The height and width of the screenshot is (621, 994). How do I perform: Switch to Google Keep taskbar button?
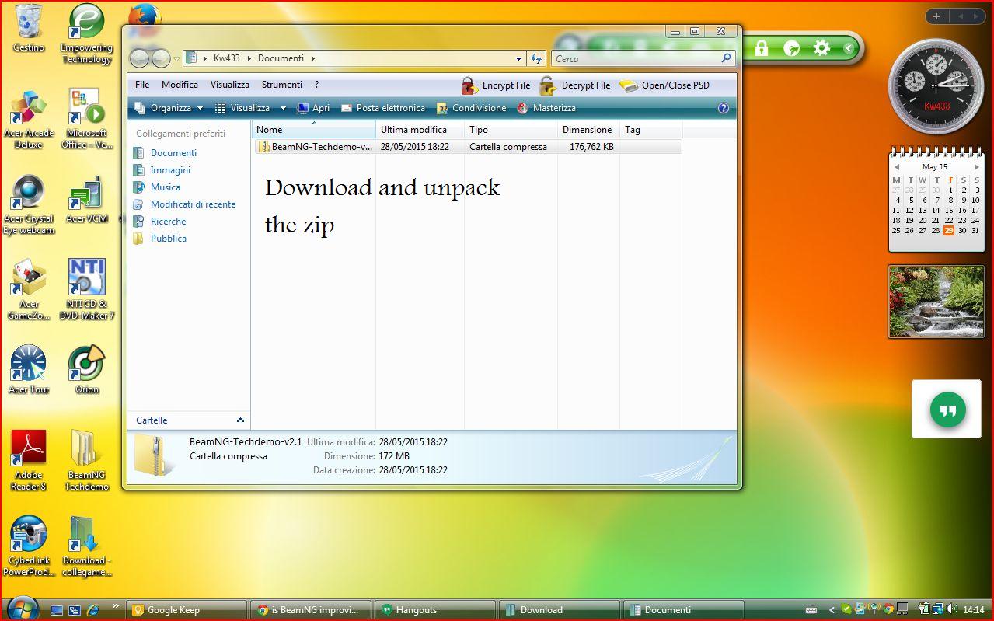(187, 610)
